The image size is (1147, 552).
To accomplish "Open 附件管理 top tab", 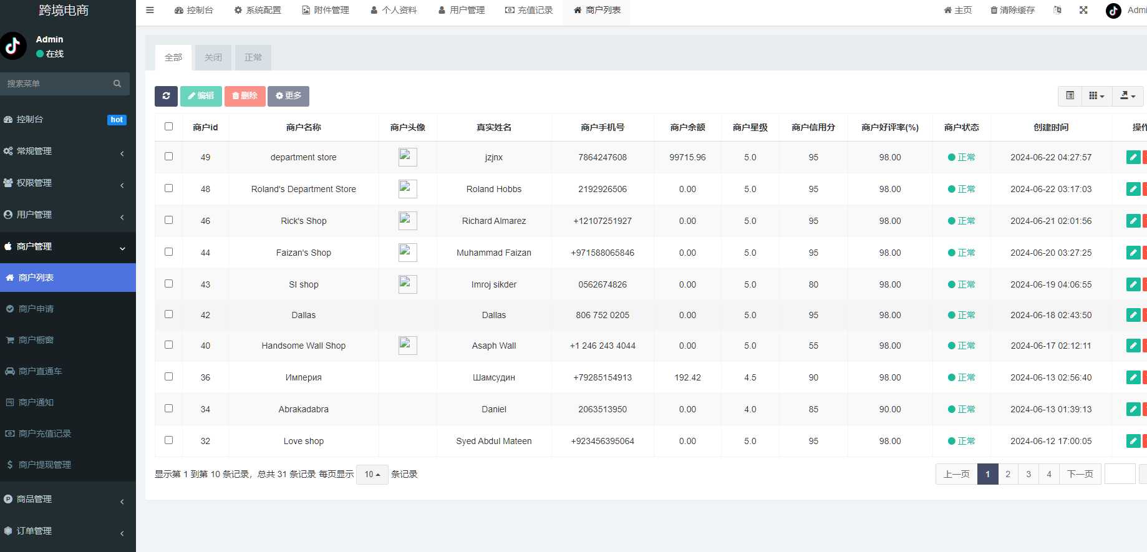I will click(x=326, y=11).
